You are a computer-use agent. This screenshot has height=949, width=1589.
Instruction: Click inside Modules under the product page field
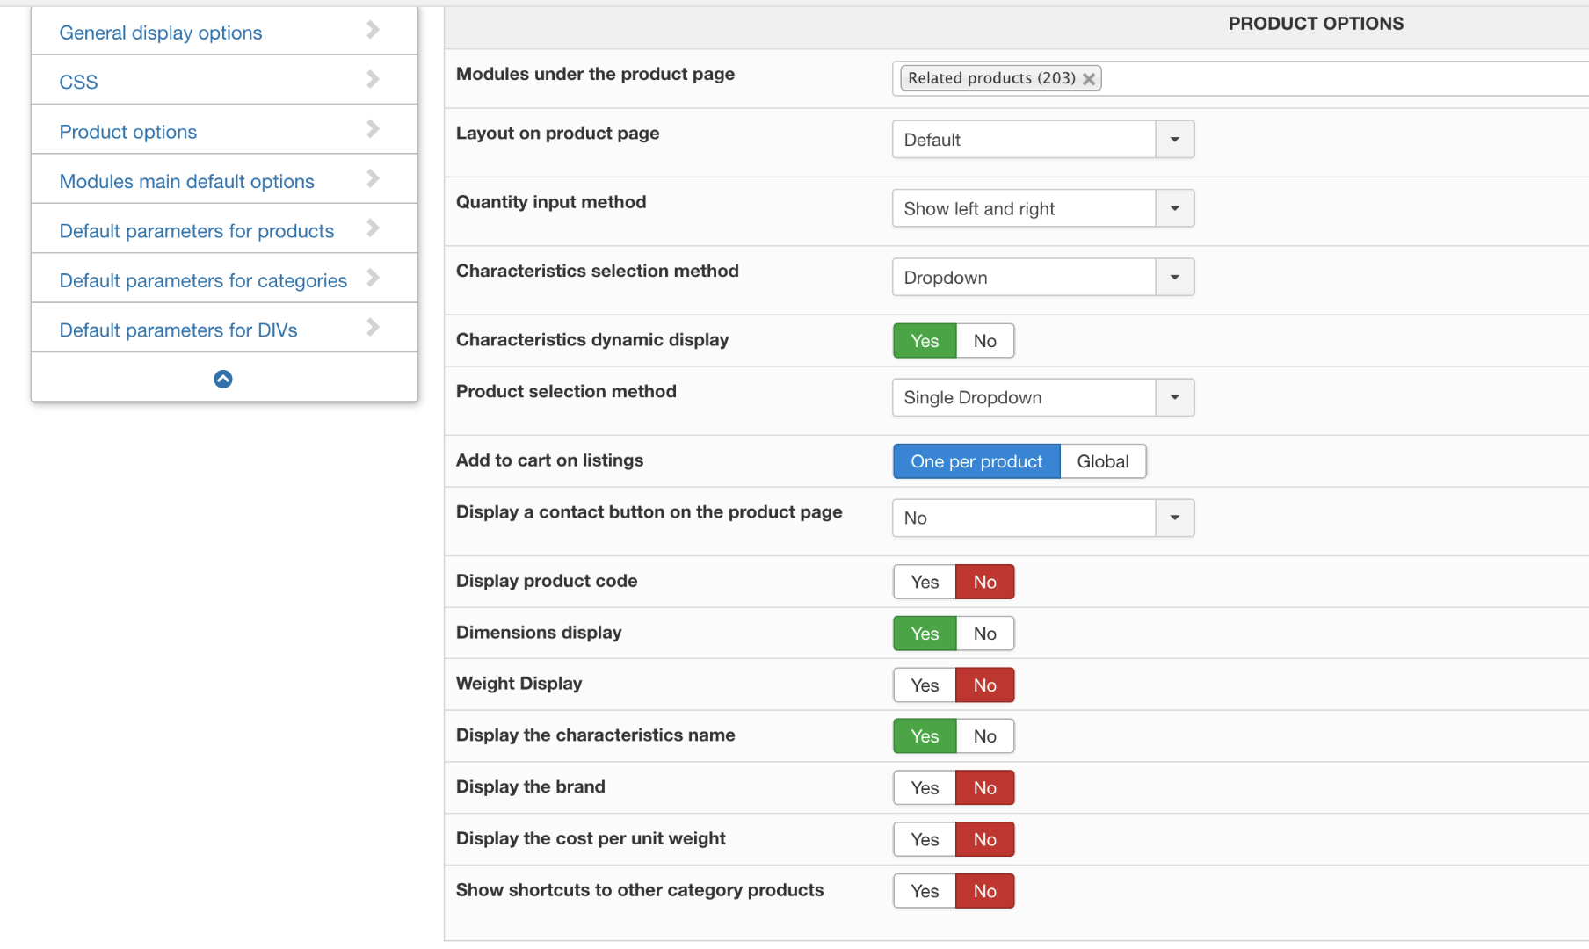click(1336, 79)
